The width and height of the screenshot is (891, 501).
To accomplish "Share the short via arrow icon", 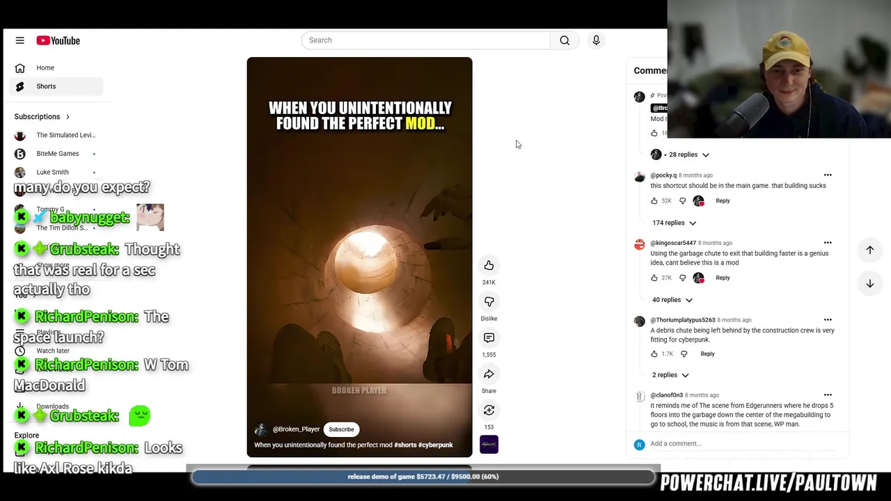I will (489, 374).
